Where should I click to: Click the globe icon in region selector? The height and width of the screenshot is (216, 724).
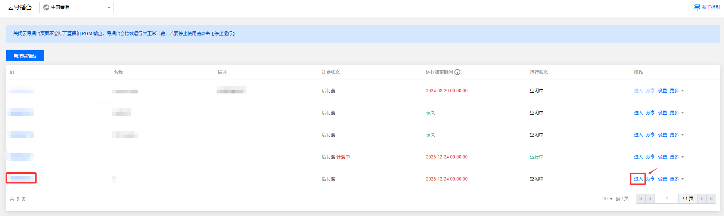click(46, 7)
